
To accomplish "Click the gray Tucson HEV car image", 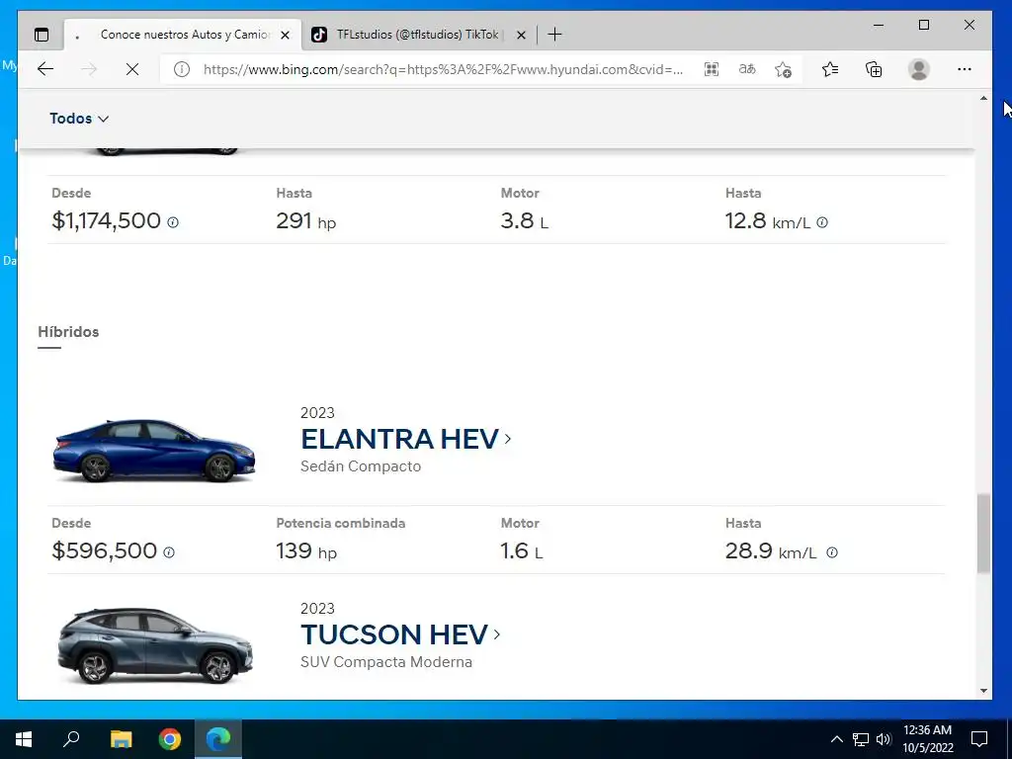I will pos(155,644).
